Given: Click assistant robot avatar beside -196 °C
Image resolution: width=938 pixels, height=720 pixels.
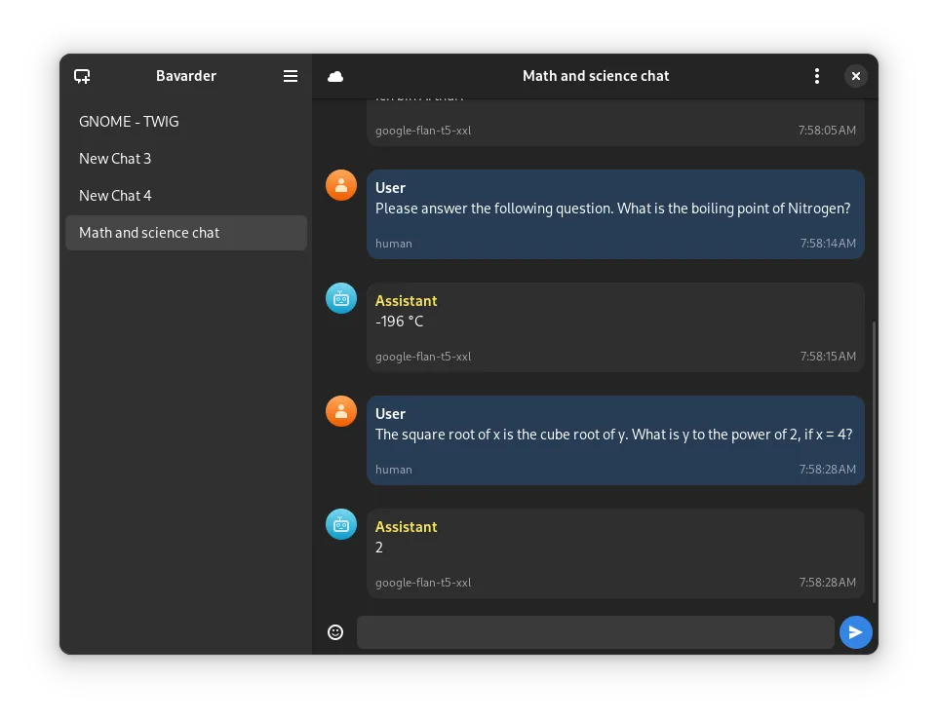Looking at the screenshot, I should [341, 298].
